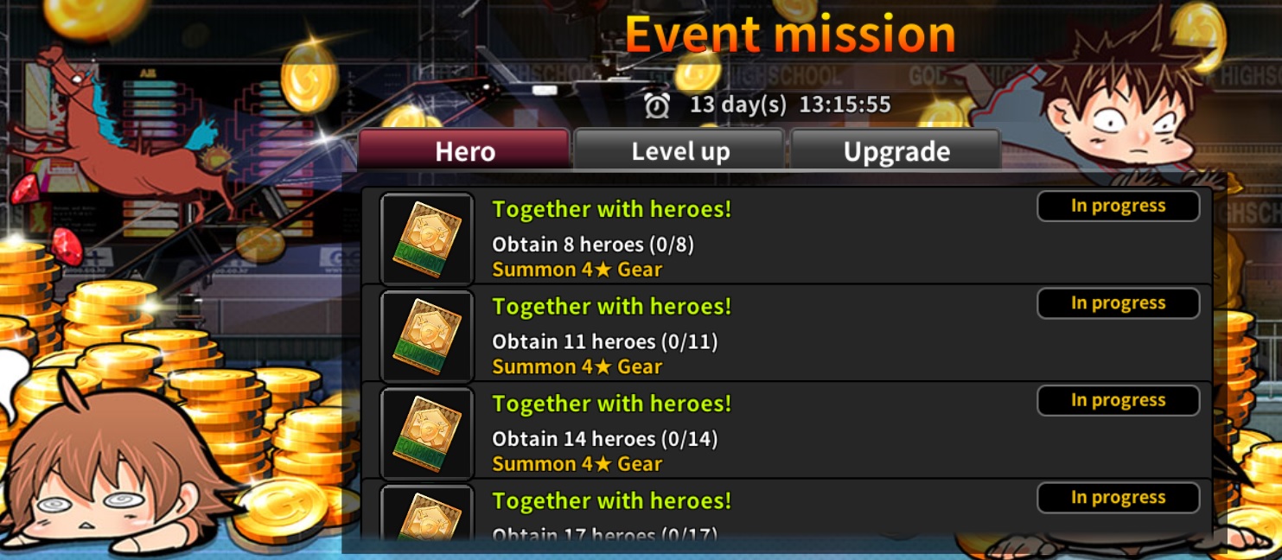Switch to the Level up tab
Image resolution: width=1282 pixels, height=560 pixels.
(679, 150)
